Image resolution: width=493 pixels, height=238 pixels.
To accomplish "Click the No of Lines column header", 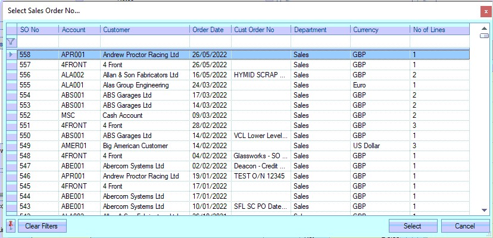I will coord(439,30).
